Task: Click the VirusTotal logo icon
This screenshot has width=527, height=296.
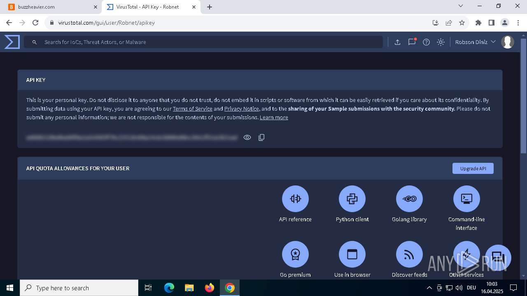Action: (12, 42)
